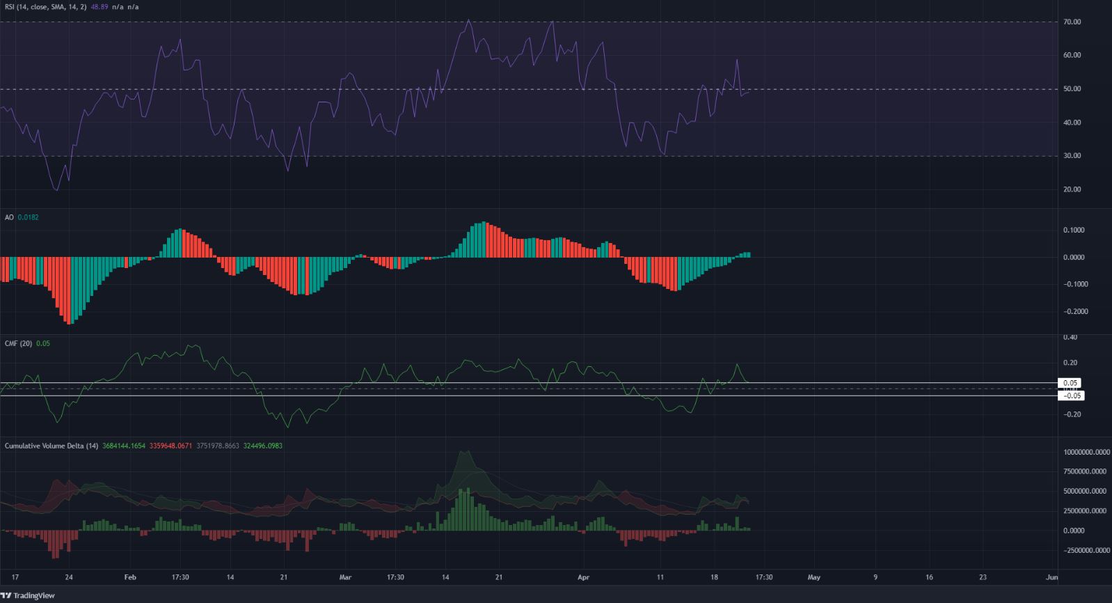Select the 0.05 price label on CMF axis
Screen dimensions: 1112x603
point(1070,383)
